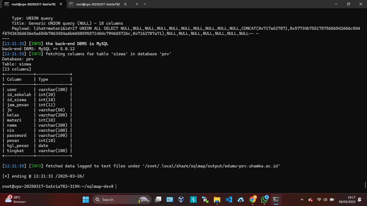
Task: Click the 'tgl_pesan' column name
Action: (x=18, y=146)
